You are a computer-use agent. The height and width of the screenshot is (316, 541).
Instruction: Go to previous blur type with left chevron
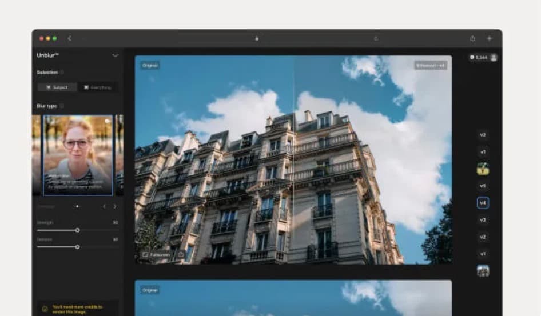[x=104, y=206]
